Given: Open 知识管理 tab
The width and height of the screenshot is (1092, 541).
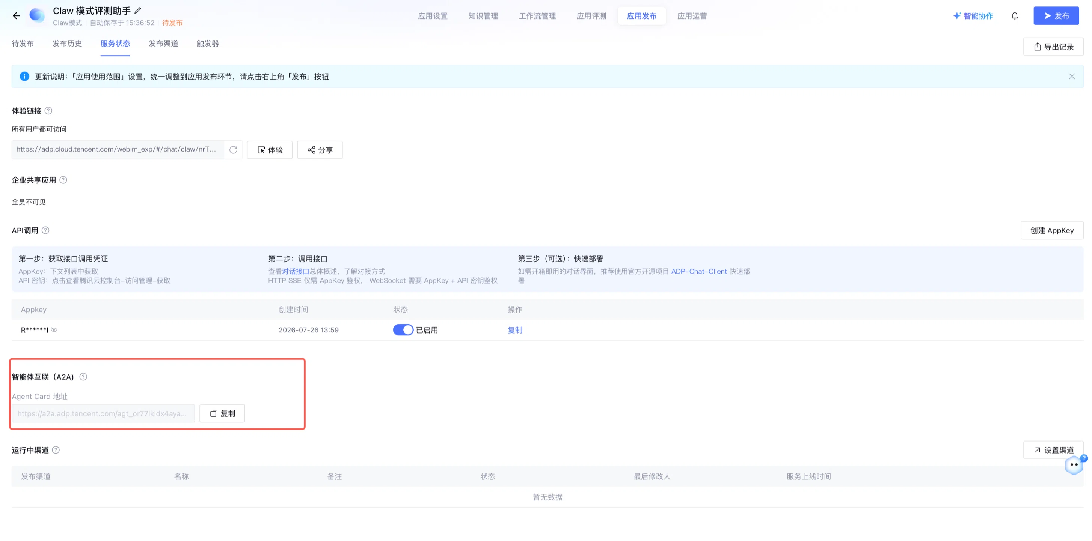Looking at the screenshot, I should pos(483,16).
